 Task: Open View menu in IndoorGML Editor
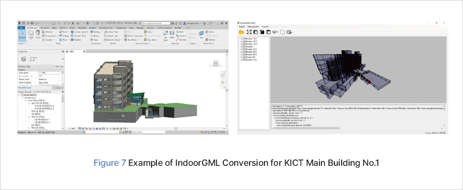point(265,27)
